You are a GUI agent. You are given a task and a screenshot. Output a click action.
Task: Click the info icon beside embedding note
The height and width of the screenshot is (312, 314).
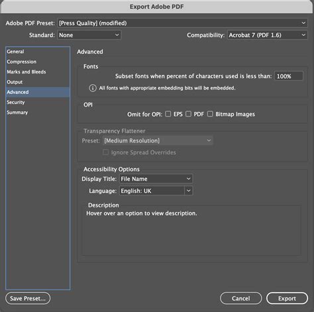pos(93,88)
